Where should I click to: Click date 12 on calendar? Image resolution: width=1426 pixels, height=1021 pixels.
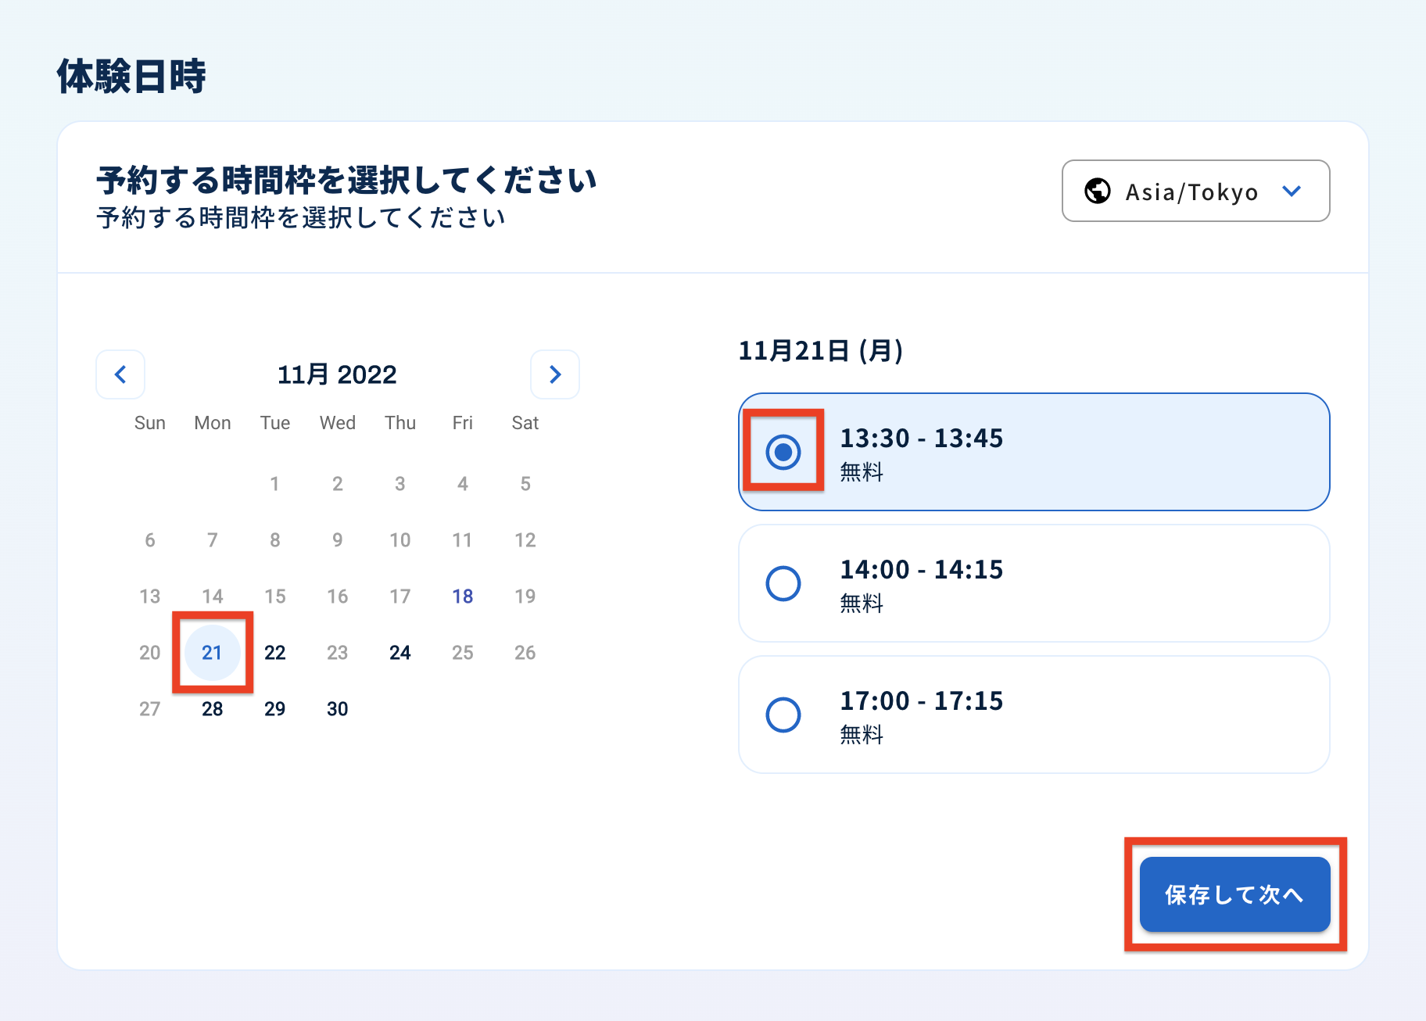click(525, 540)
